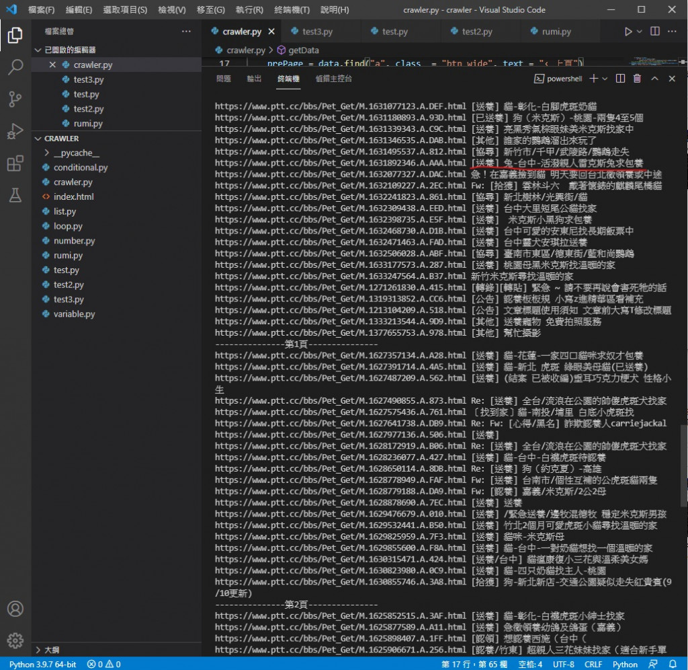Open the Accounts menu icon
688x670 pixels.
[15, 609]
